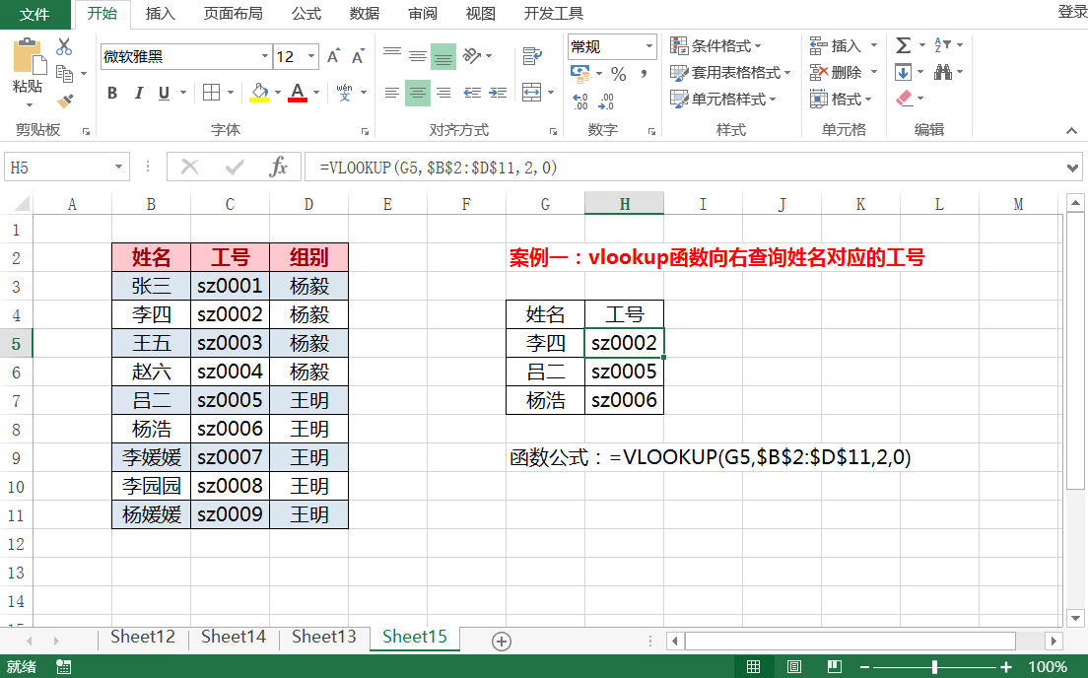Image resolution: width=1088 pixels, height=678 pixels.
Task: Click the Insert Function fx button
Action: 278,167
